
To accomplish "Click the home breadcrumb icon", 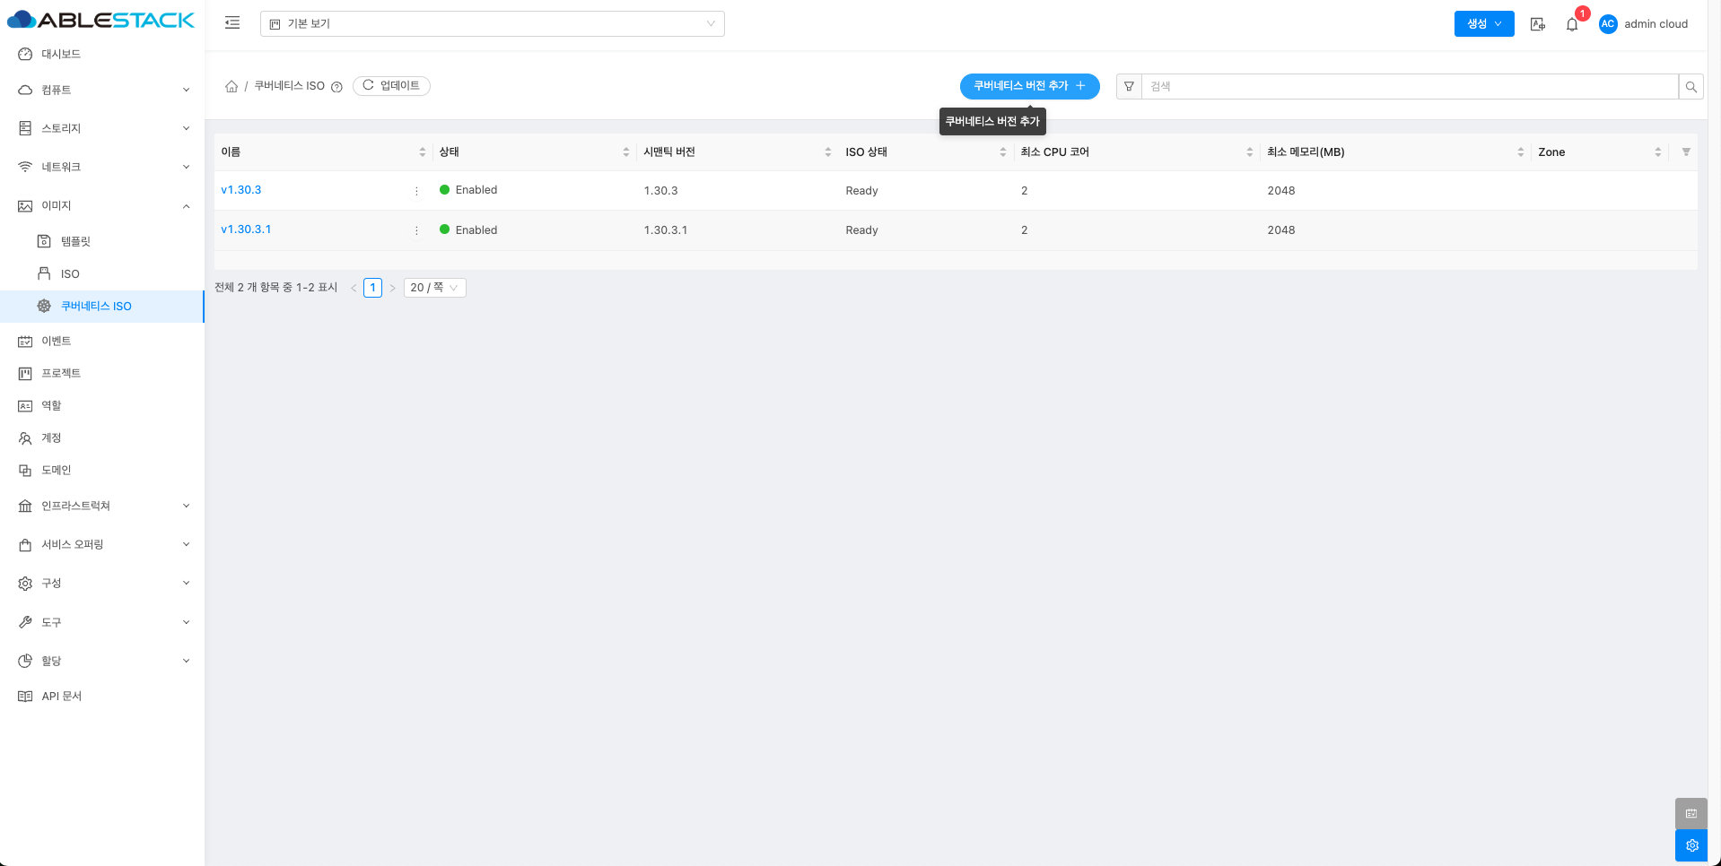I will pos(232,86).
